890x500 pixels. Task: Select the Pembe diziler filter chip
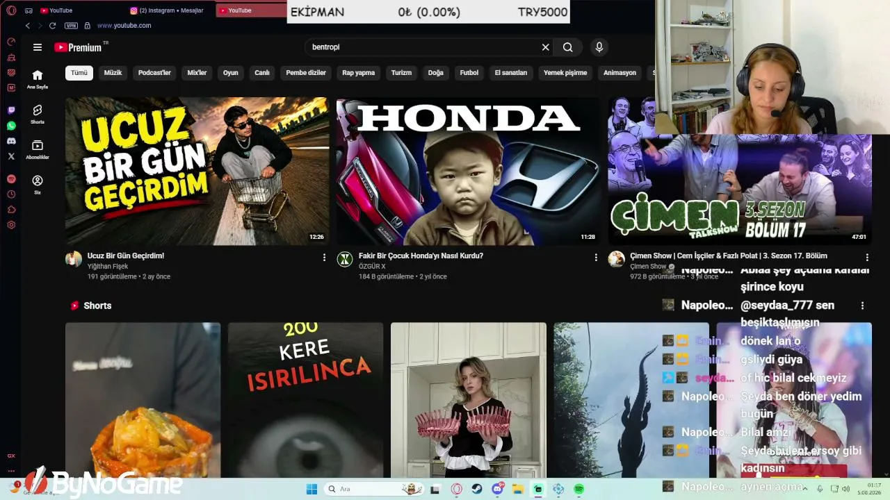click(306, 73)
